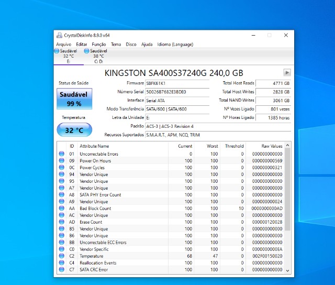Image resolution: width=335 pixels, height=285 pixels.
Task: Click the scrollbar down arrow in attribute list
Action: [287, 270]
